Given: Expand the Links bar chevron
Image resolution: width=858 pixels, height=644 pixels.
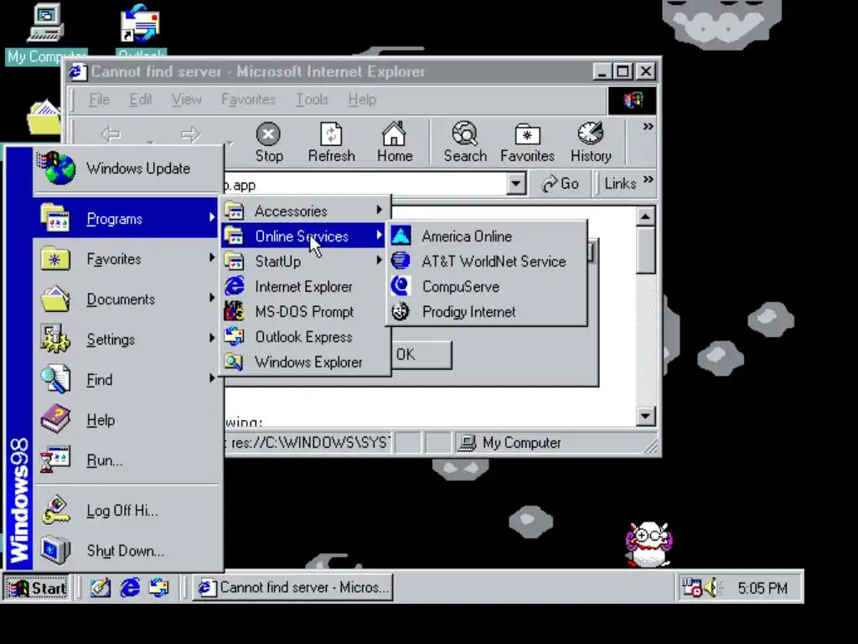Looking at the screenshot, I should 649,179.
